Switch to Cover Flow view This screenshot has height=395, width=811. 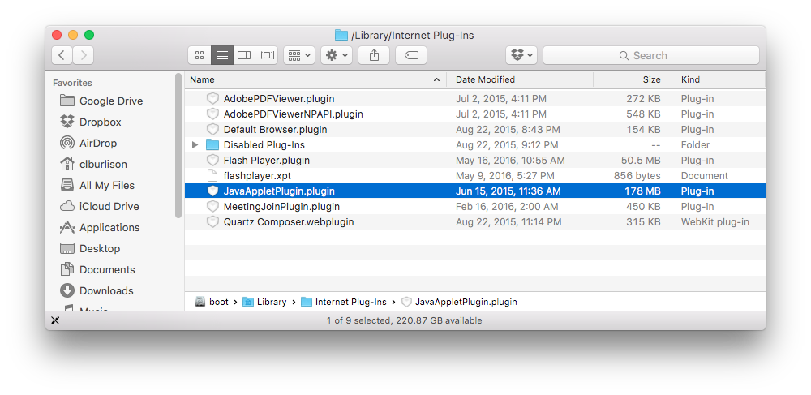[267, 55]
